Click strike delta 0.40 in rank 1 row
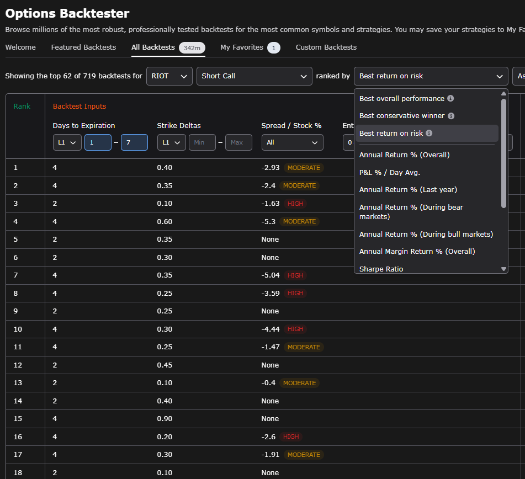 165,168
